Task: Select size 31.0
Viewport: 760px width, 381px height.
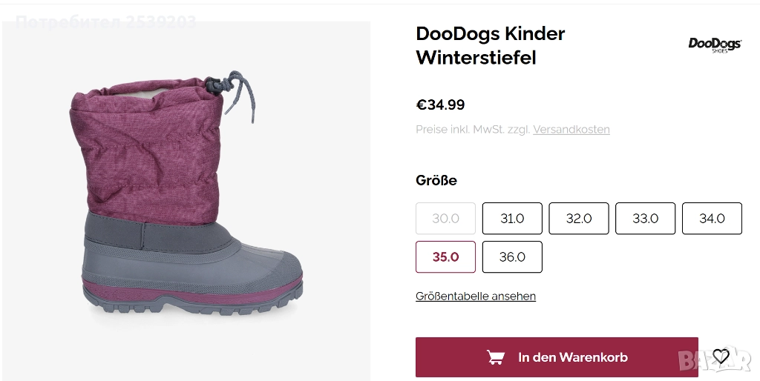Action: point(512,219)
